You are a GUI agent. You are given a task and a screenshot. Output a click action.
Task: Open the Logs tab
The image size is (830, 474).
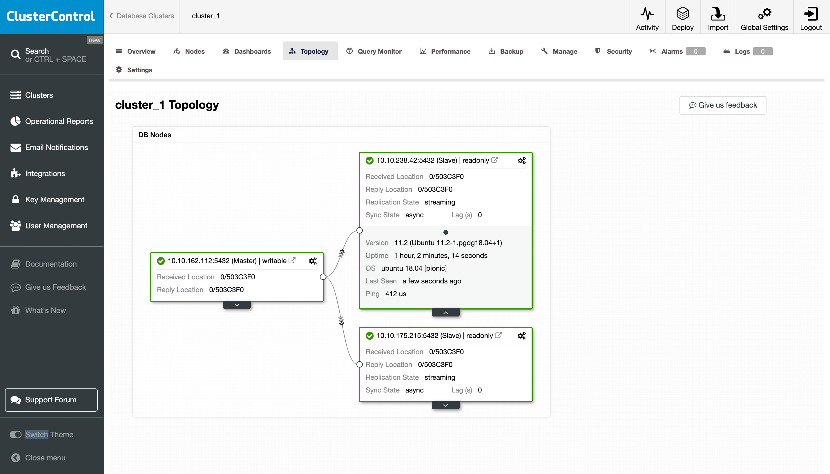[748, 51]
